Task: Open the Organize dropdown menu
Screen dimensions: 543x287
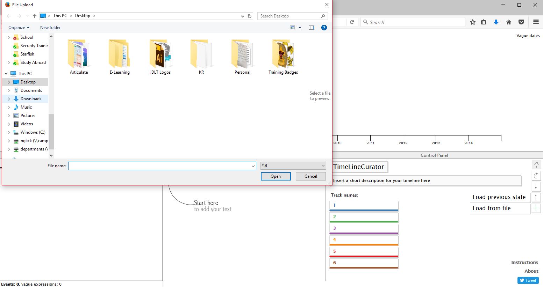Action: [x=19, y=28]
